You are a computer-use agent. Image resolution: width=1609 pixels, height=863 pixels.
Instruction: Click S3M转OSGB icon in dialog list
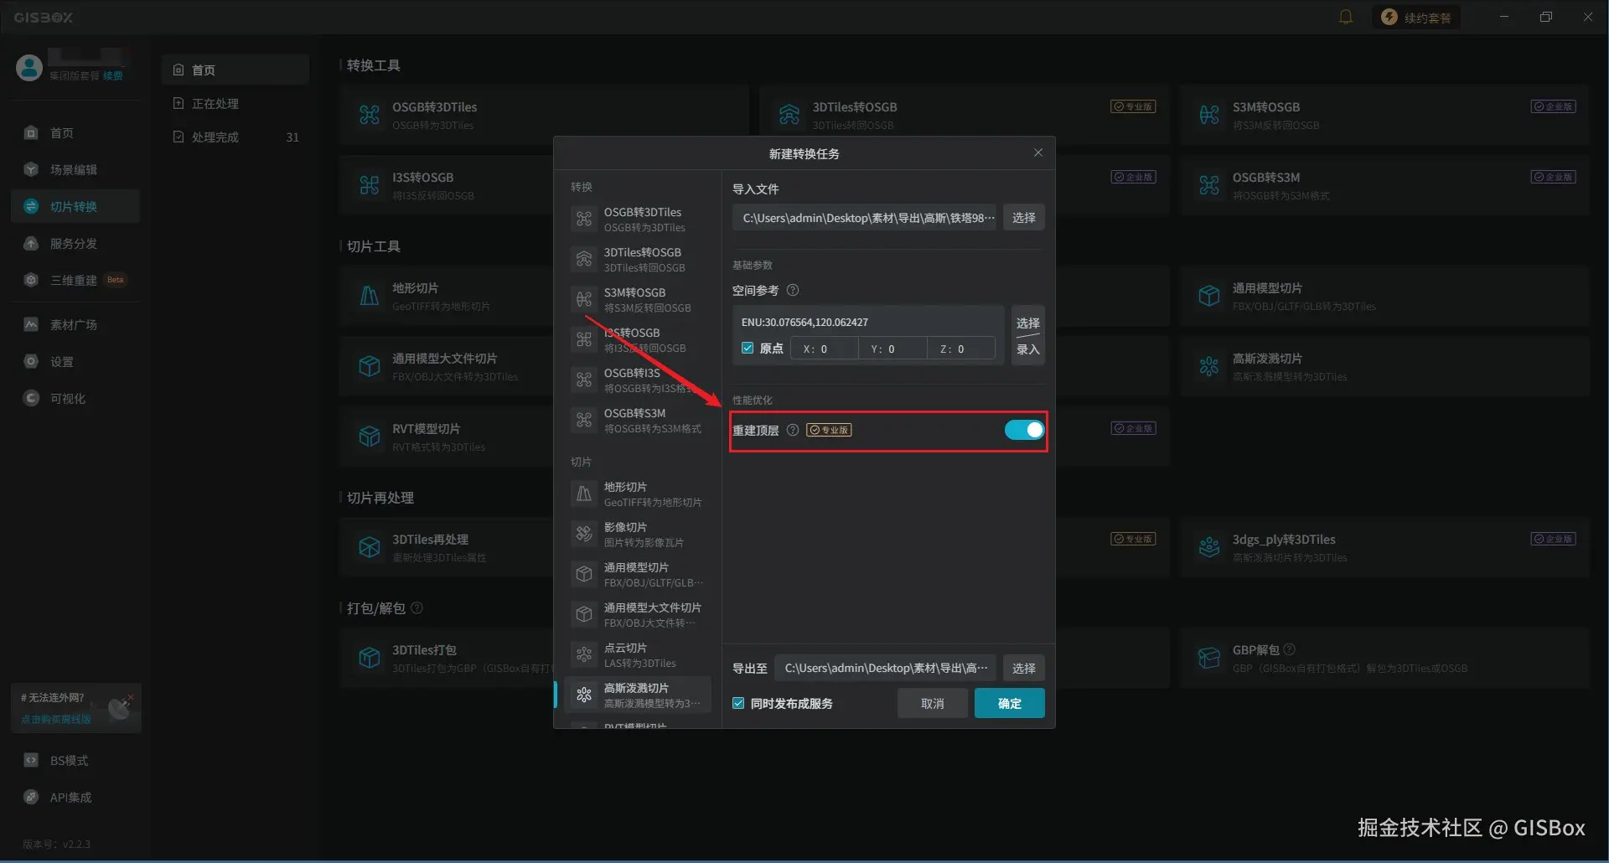(584, 299)
